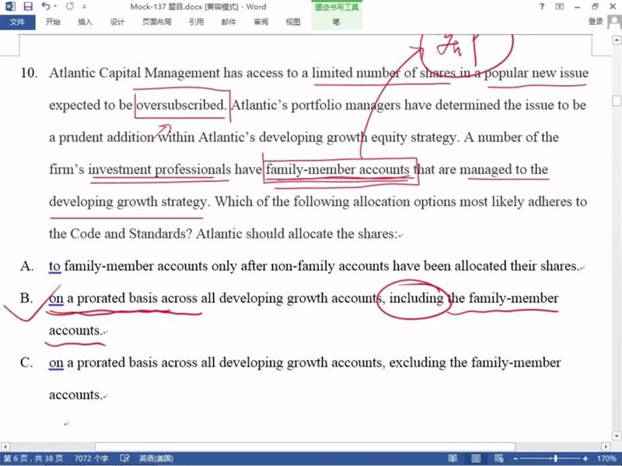Click the word 'excluding' in option C

click(418, 363)
